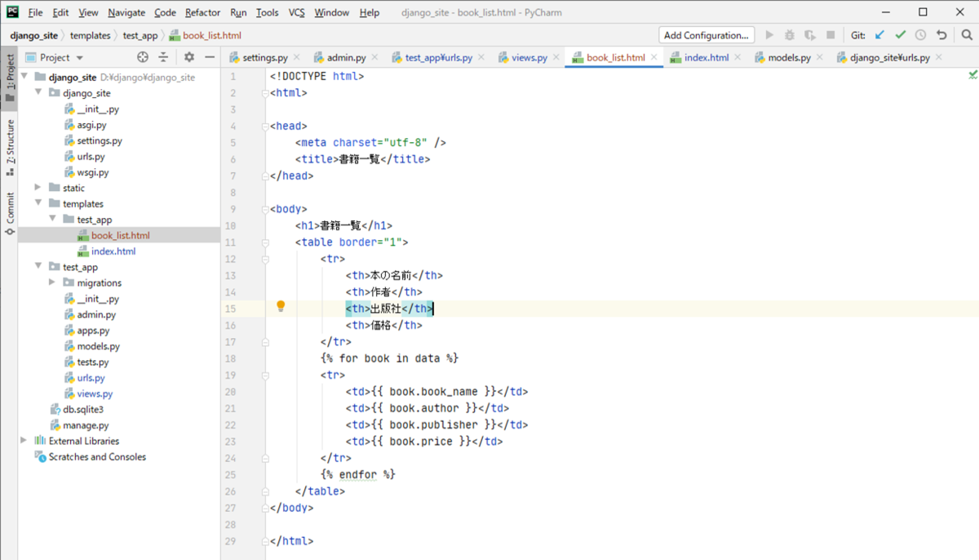Click Collapse All icon in Project panel

coord(163,57)
